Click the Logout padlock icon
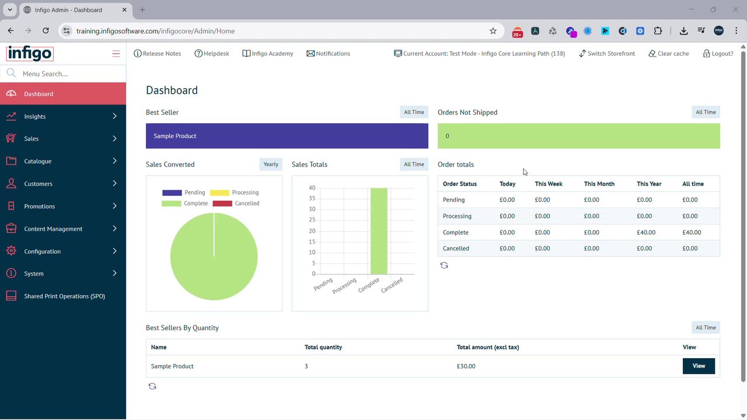Viewport: 747px width, 420px height. tap(706, 54)
